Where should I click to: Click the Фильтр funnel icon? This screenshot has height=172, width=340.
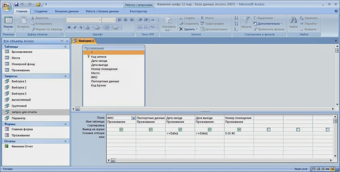(246, 20)
